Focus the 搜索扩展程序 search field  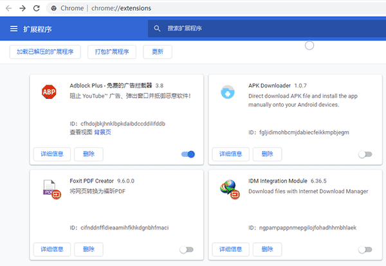[x=267, y=28]
